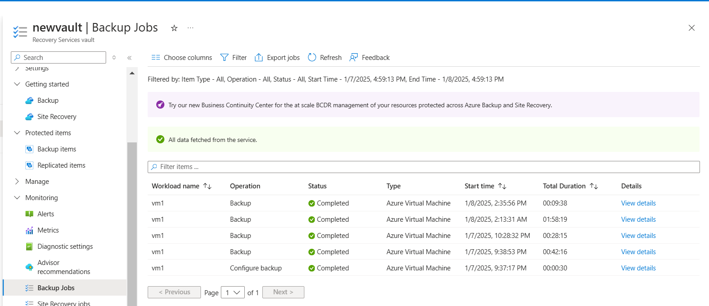
Task: Expand the Manage section
Action: 17,182
